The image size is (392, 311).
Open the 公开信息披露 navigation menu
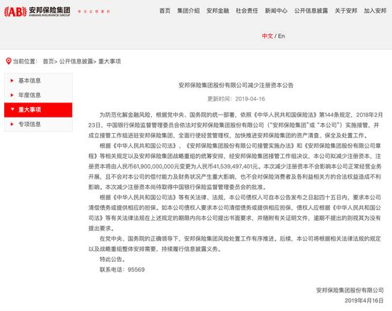[x=311, y=11]
